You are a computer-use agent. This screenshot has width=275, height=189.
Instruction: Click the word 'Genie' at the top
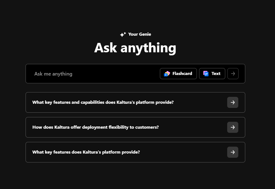[145, 34]
